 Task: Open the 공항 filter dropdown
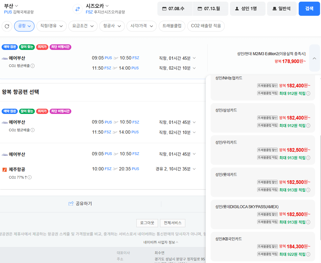pyautogui.click(x=24, y=26)
